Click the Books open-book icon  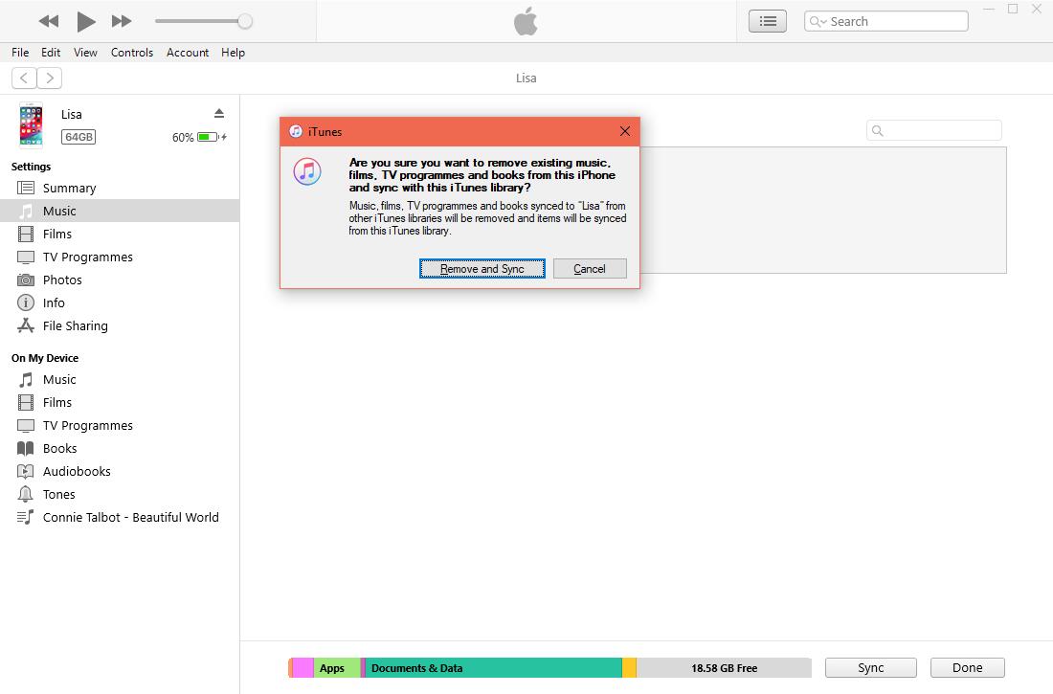pyautogui.click(x=26, y=448)
